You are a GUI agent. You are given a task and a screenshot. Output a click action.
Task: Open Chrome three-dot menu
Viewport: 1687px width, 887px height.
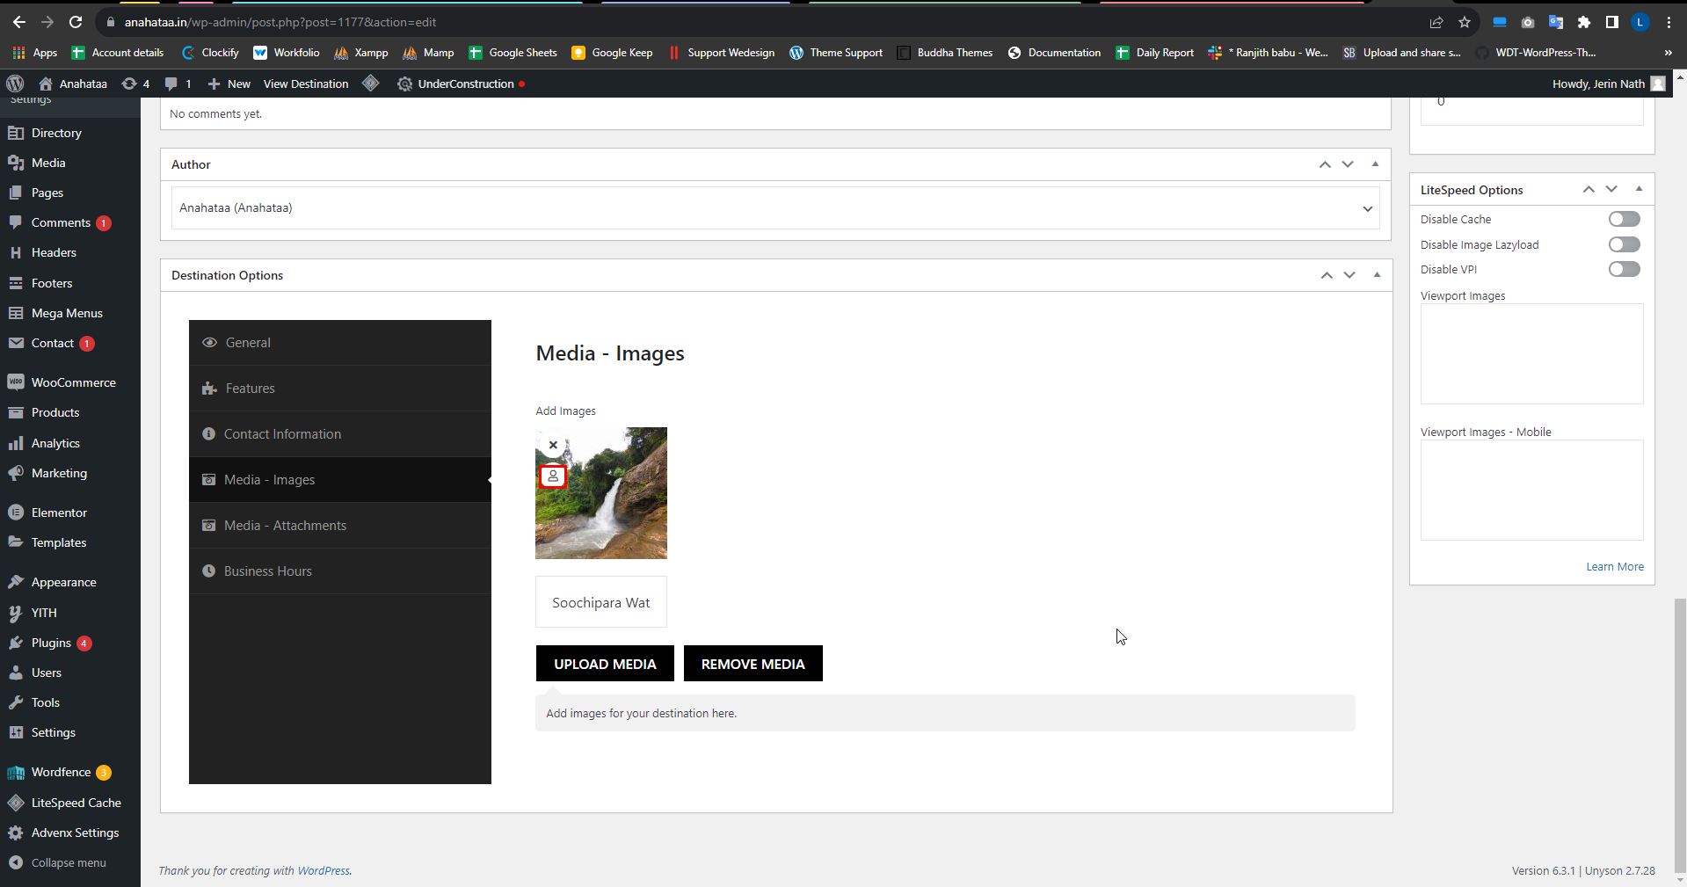click(x=1669, y=22)
